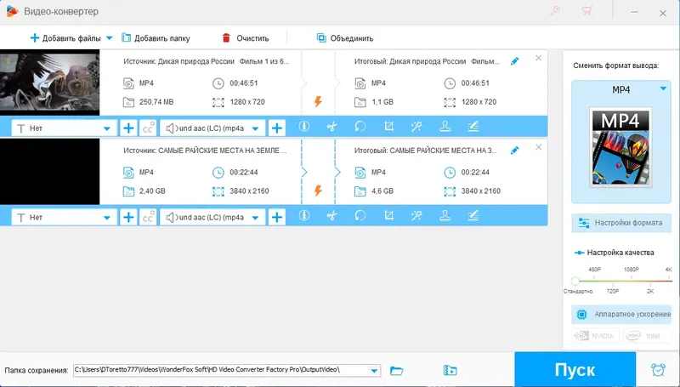Remove САМЫЕ РАЙСКИЕ МЕСТА from the list
This screenshot has height=387, width=680.
click(538, 147)
